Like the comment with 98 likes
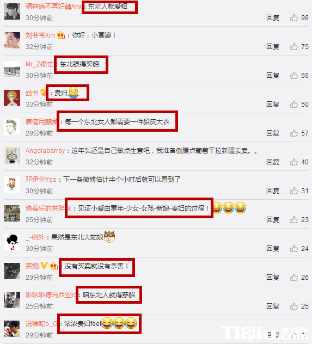312x344 pixels. (x=294, y=17)
